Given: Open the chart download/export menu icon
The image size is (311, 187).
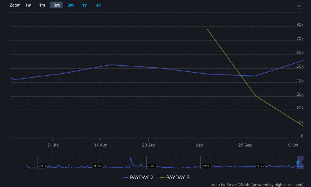Looking at the screenshot, I should click(x=299, y=5).
